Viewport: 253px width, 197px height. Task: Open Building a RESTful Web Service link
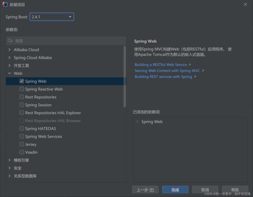tap(161, 65)
